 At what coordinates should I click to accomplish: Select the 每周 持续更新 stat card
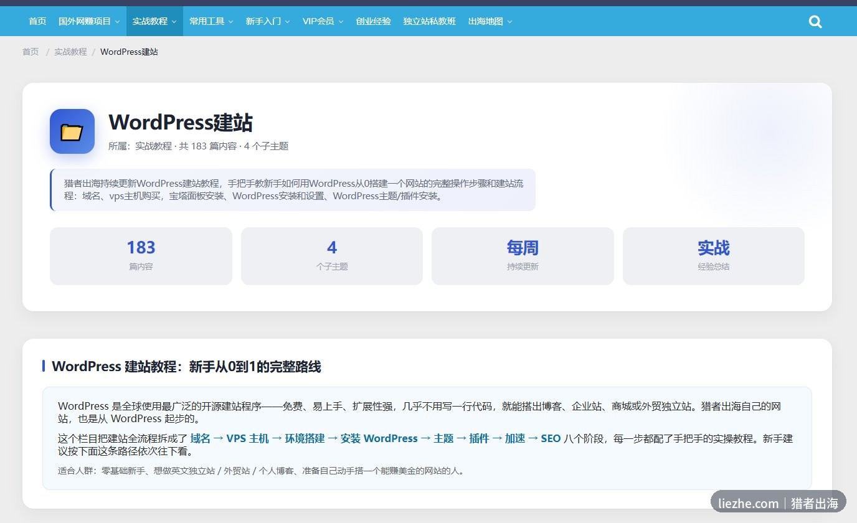pyautogui.click(x=523, y=256)
